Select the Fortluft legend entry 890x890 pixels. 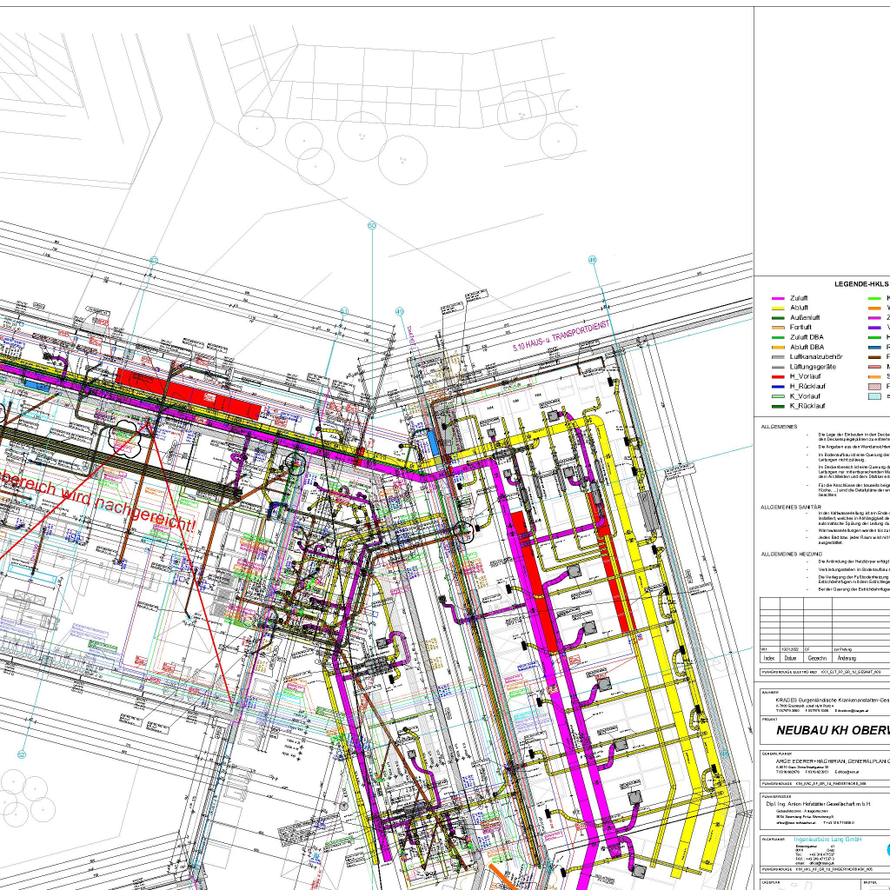(800, 328)
